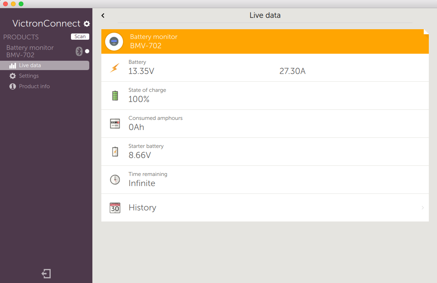Image resolution: width=437 pixels, height=283 pixels.
Task: Click the VictronConnect settings gear icon
Action: tap(87, 24)
